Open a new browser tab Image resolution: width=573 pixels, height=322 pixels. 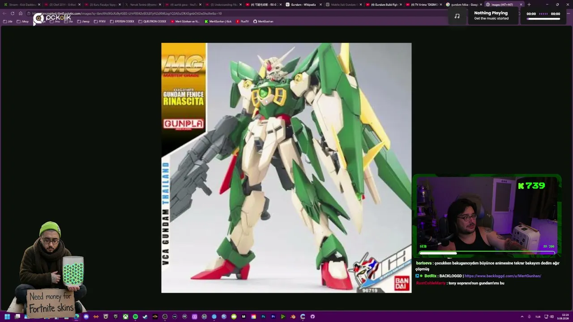coord(529,4)
